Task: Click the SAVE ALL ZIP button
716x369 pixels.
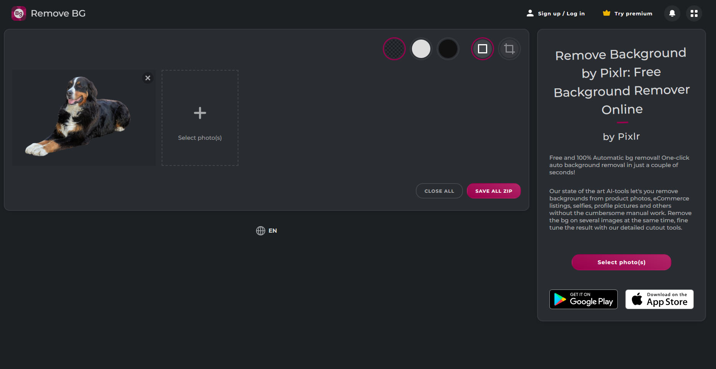Action: [x=494, y=191]
